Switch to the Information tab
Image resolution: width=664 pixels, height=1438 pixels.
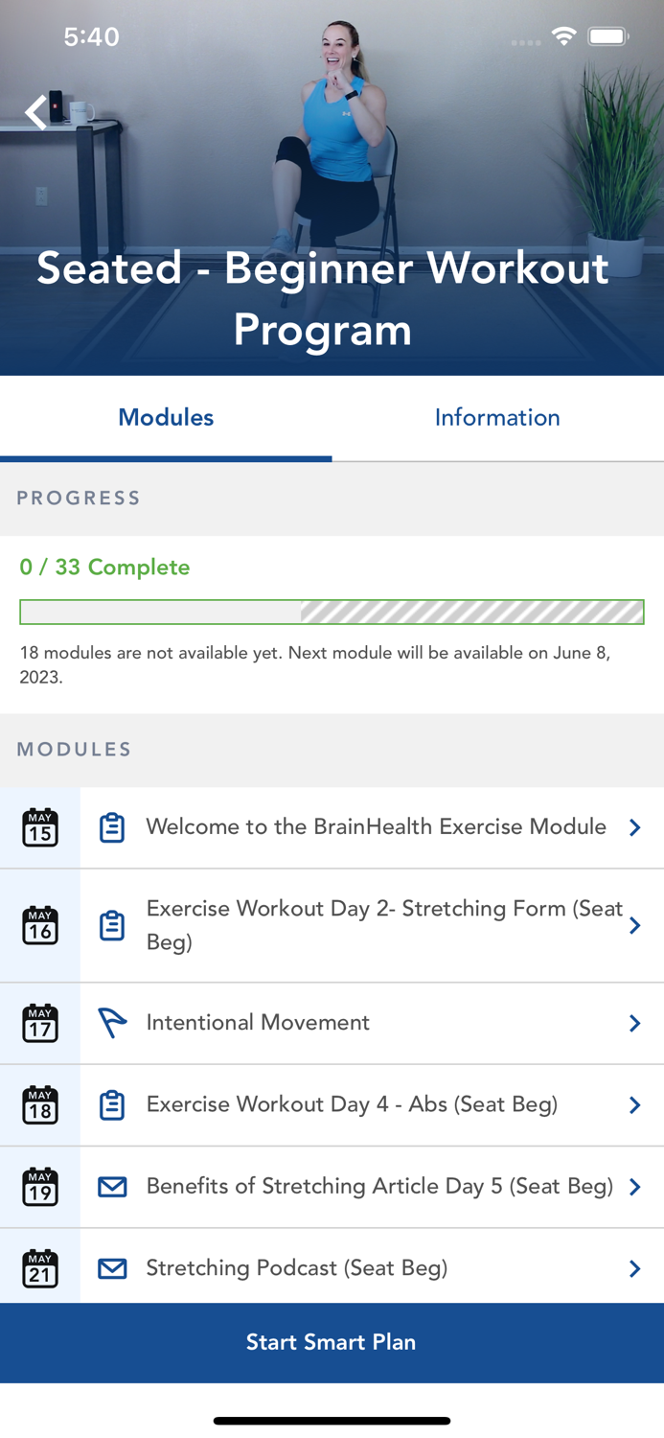[x=497, y=417]
